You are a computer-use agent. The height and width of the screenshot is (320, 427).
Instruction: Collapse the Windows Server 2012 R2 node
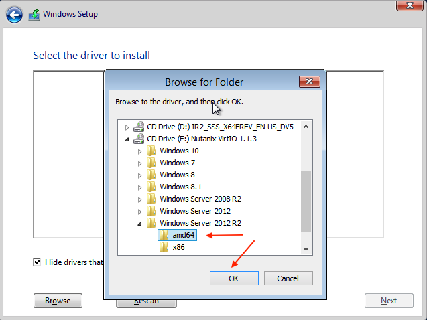139,224
